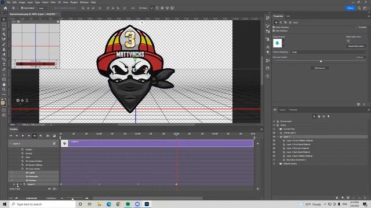Select the Hand tool
Image resolution: width=371 pixels, height=208 pixels.
[x=4, y=84]
